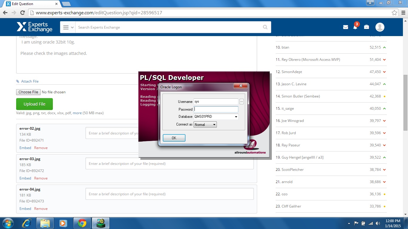The width and height of the screenshot is (408, 229).
Task: Open the messages envelope icon
Action: pos(346,27)
